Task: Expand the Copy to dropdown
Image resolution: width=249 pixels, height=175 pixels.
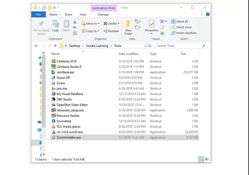Action: click(98, 31)
